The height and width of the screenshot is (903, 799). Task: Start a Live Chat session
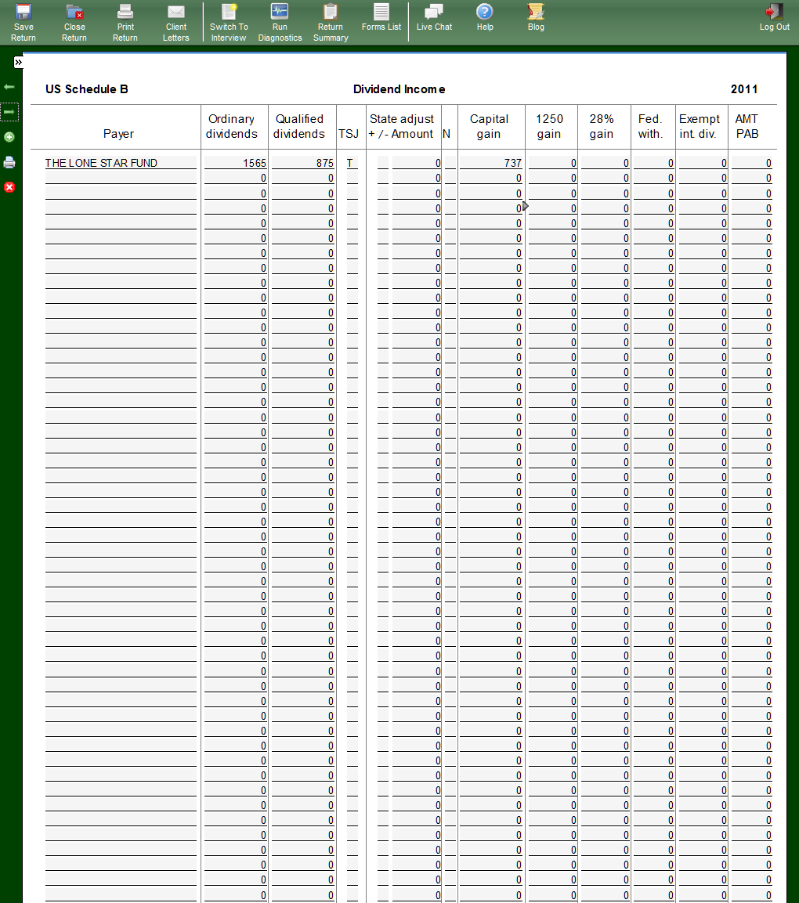pos(434,17)
